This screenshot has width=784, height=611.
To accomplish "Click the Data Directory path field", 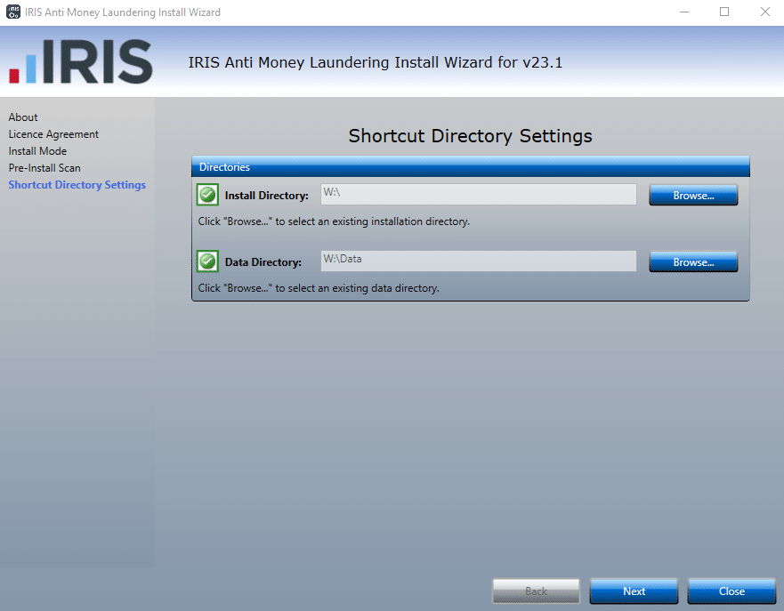I will [479, 261].
